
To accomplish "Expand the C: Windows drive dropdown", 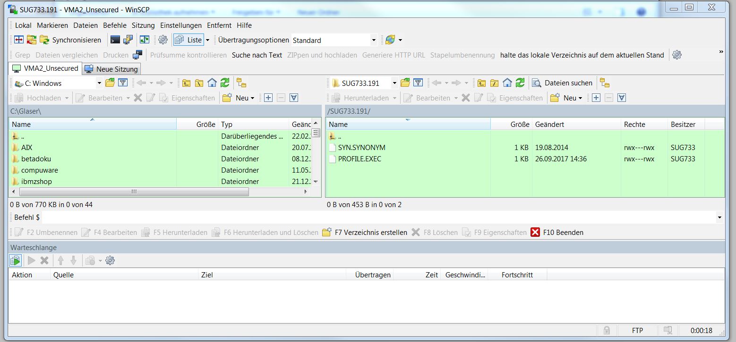I will pos(99,83).
